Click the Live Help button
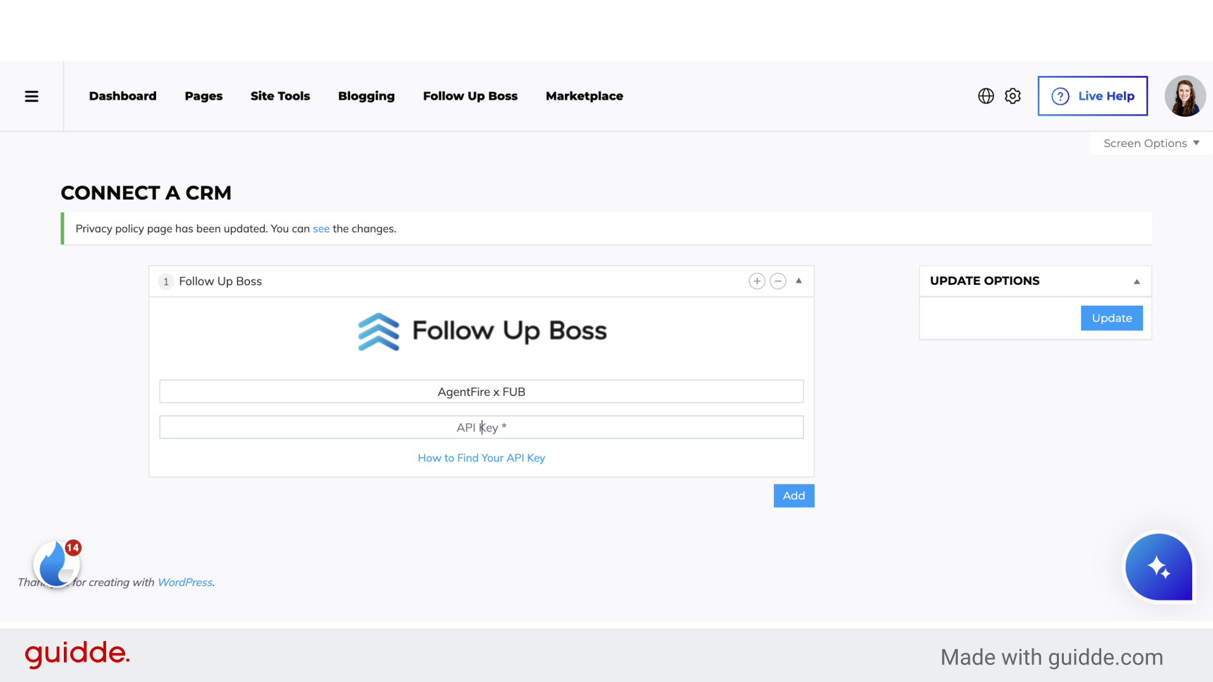The image size is (1213, 682). pos(1092,96)
